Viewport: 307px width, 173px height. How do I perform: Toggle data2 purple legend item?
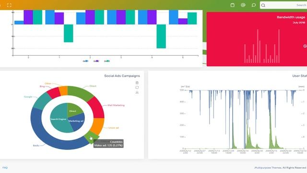96,61
